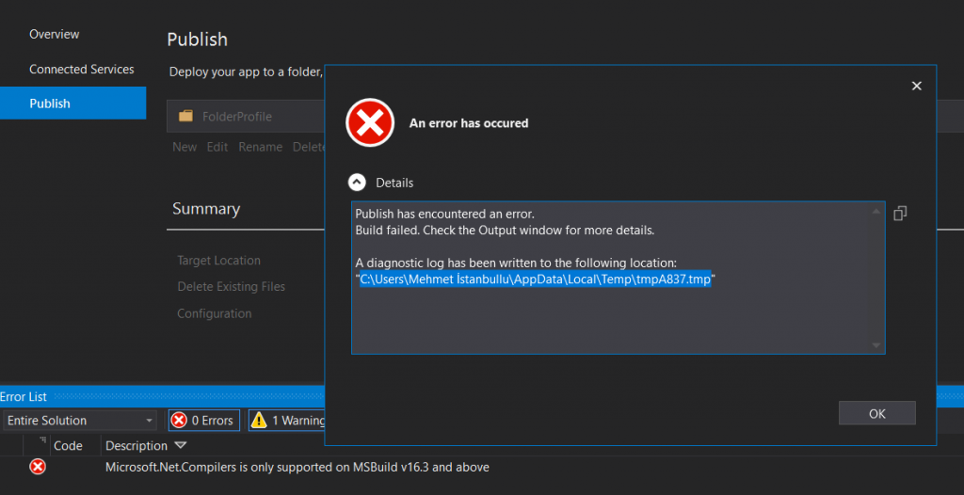Screen dimensions: 964x495
Task: Close the error dialog with X
Action: 916,87
